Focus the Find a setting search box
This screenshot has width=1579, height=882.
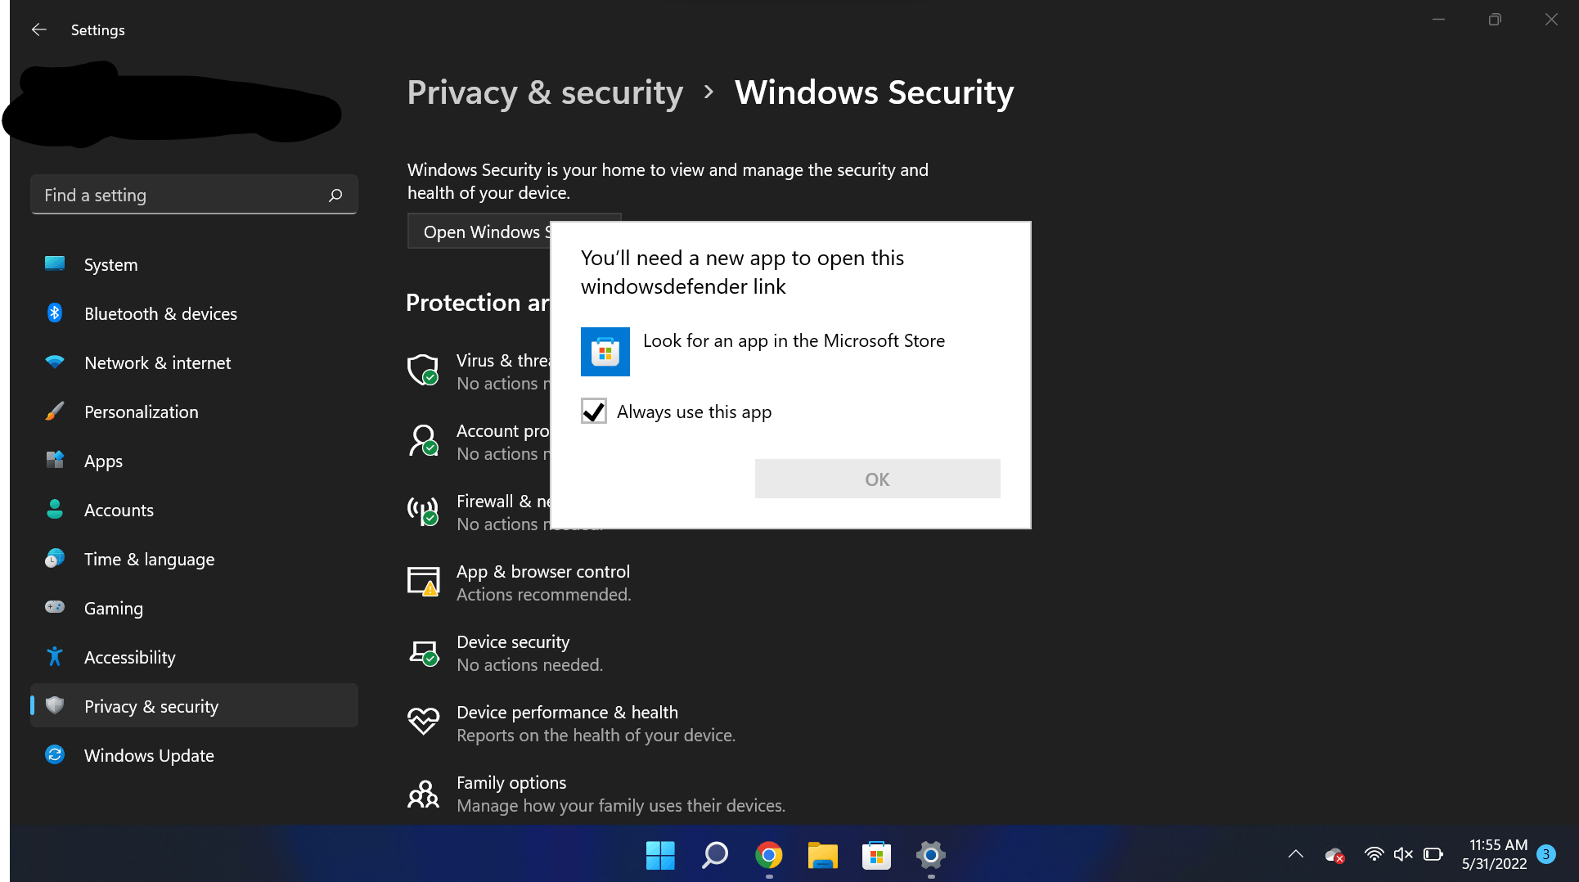[x=194, y=195]
